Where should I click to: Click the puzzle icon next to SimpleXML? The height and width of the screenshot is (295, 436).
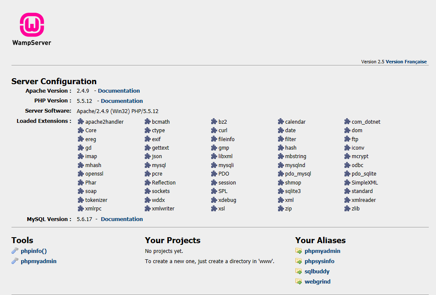pos(347,182)
